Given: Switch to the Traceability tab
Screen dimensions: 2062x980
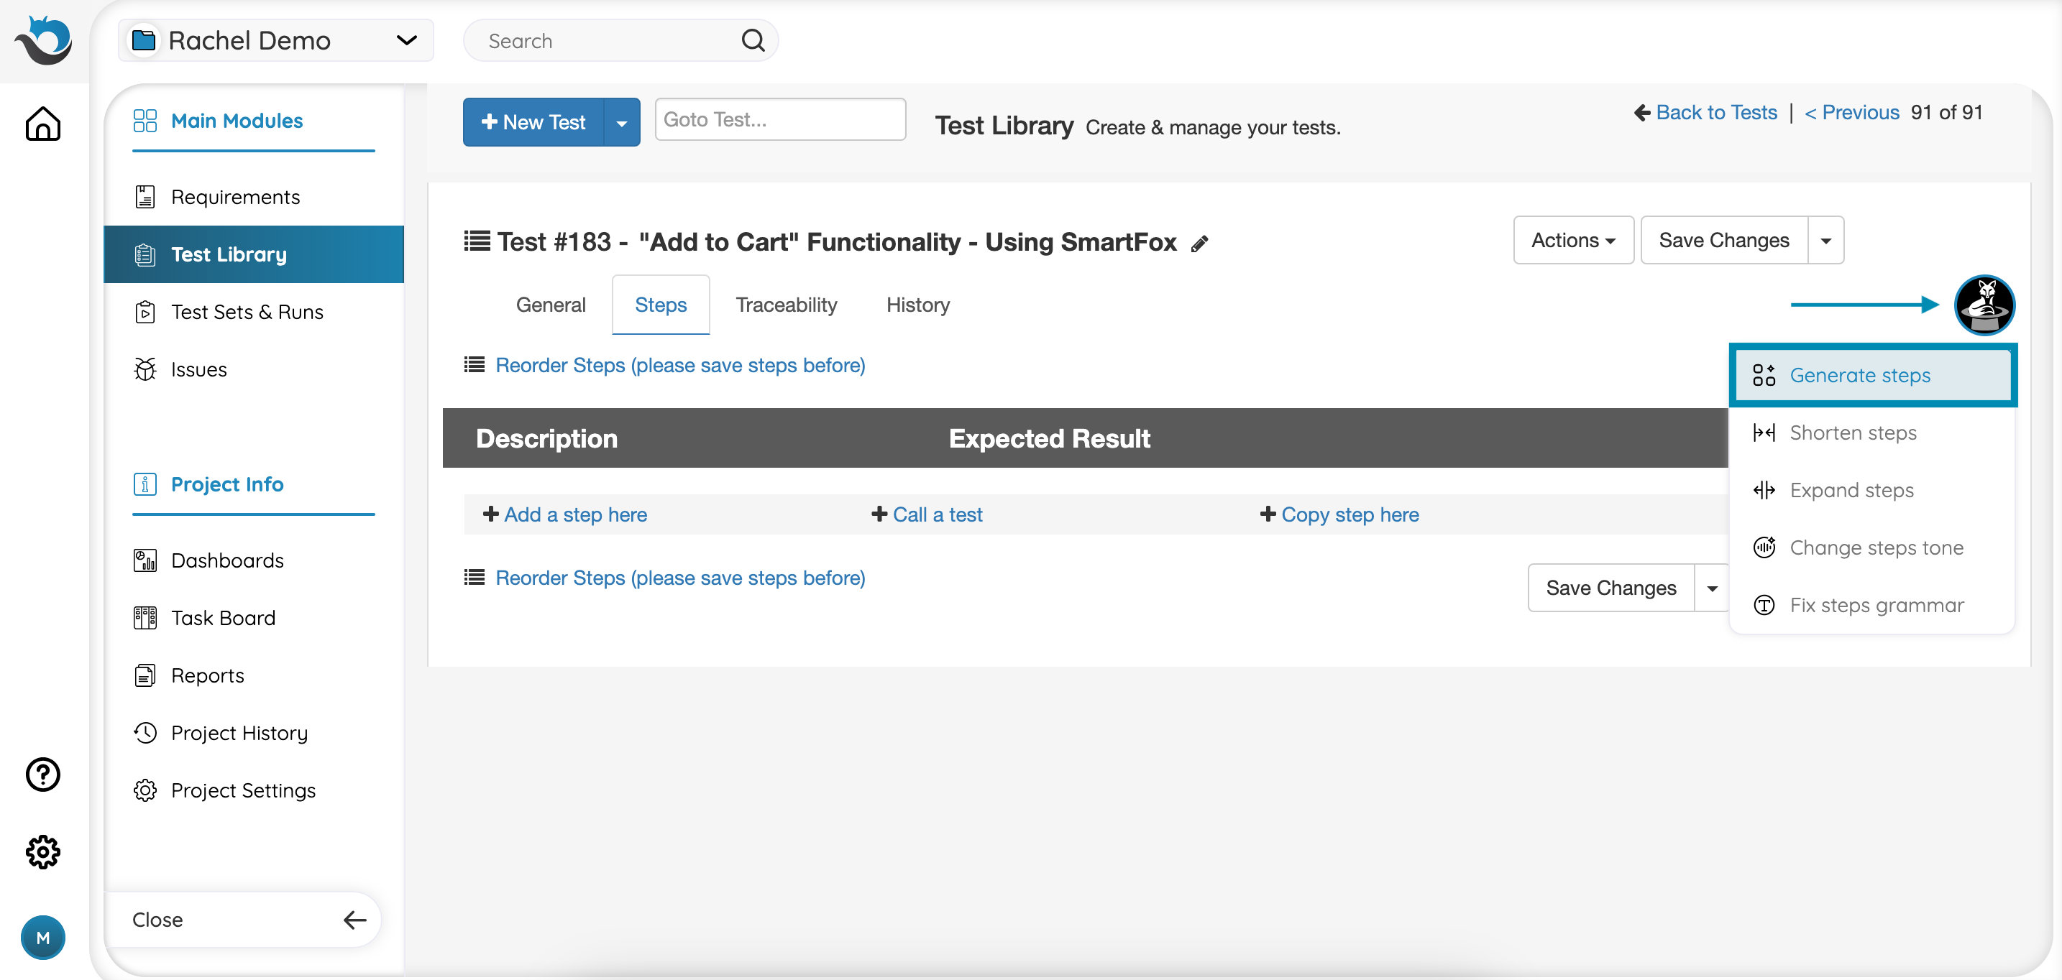Looking at the screenshot, I should (x=785, y=305).
